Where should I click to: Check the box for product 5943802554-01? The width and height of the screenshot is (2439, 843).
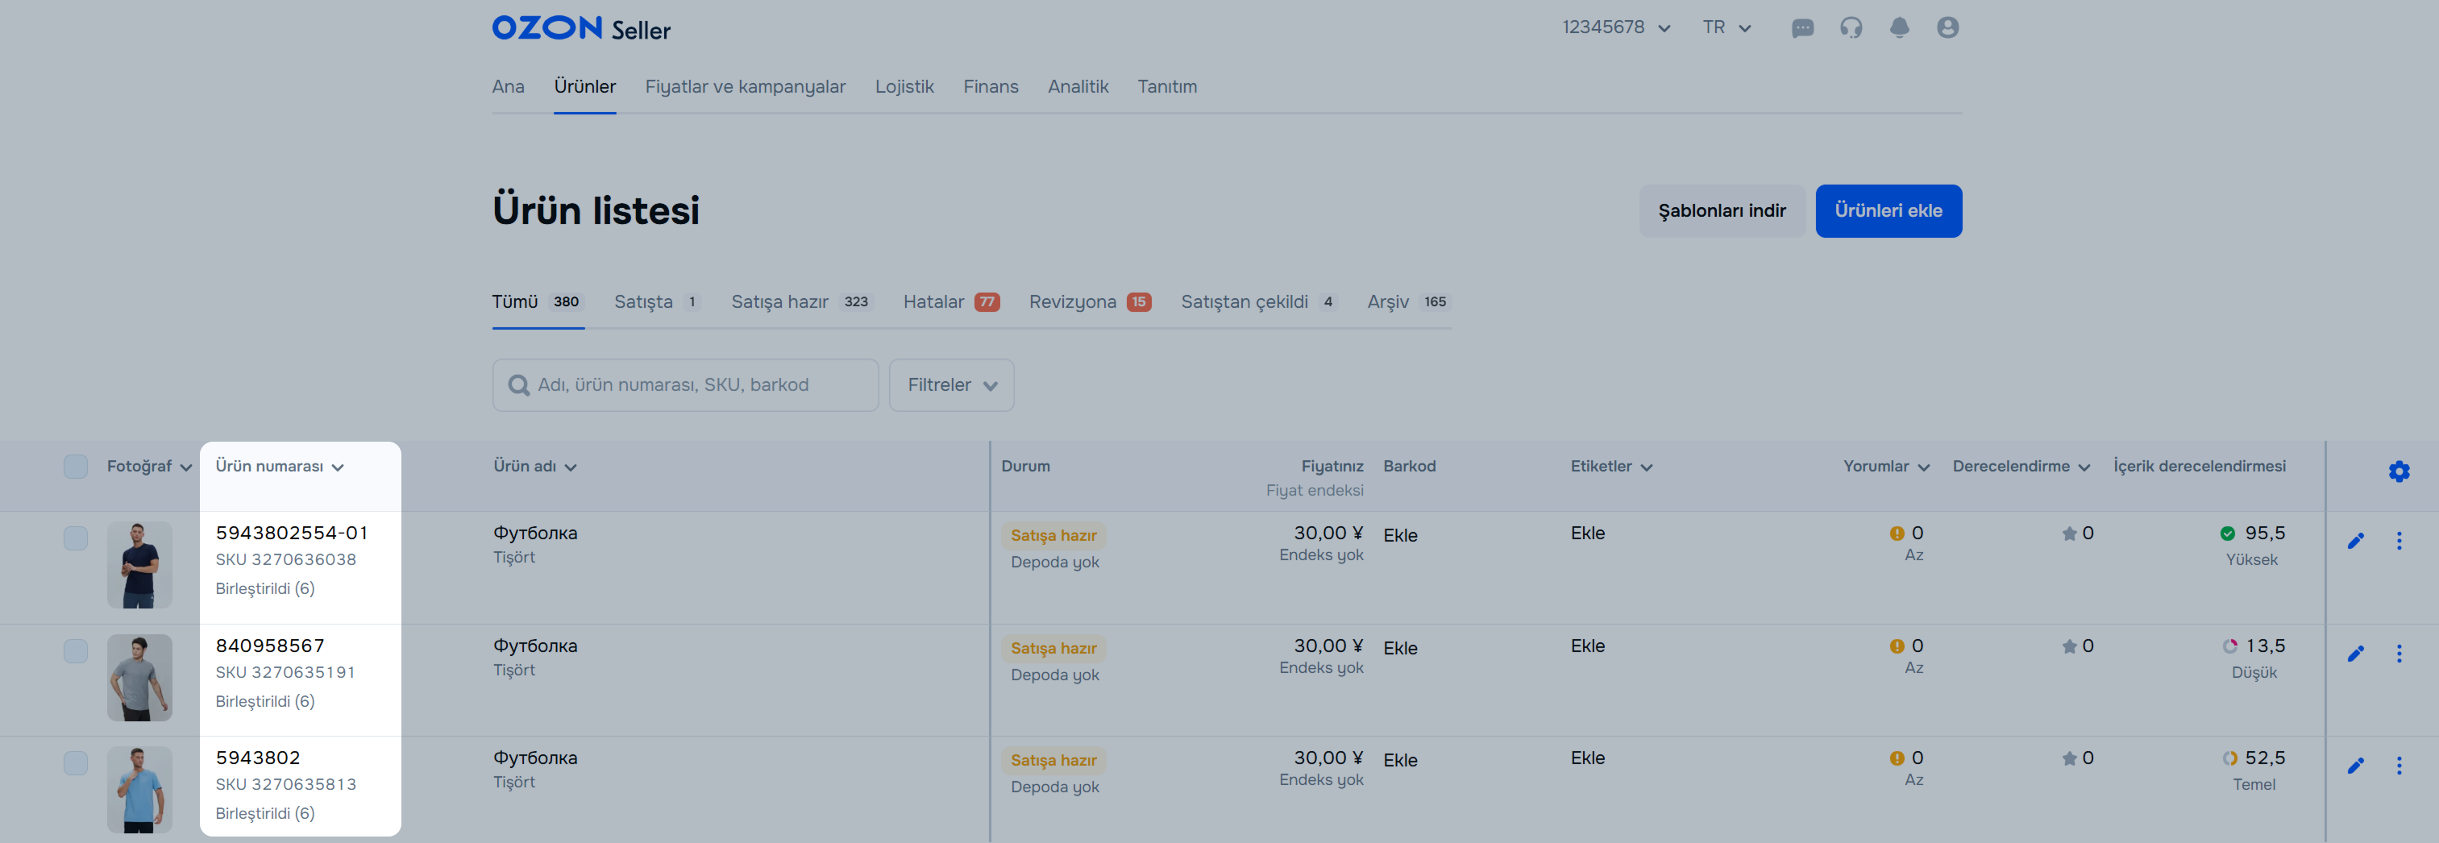tap(76, 538)
